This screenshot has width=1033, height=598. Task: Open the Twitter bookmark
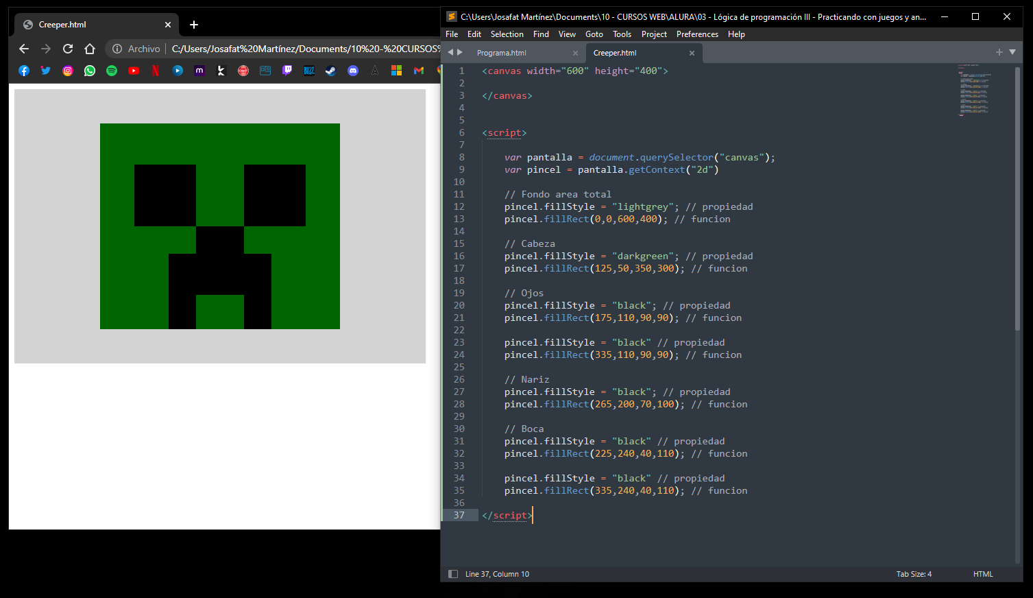coord(46,71)
